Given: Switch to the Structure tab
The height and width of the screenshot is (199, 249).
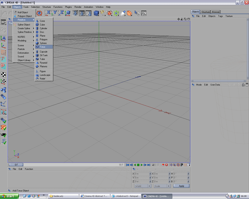Looking at the screenshot, I should (205, 12).
